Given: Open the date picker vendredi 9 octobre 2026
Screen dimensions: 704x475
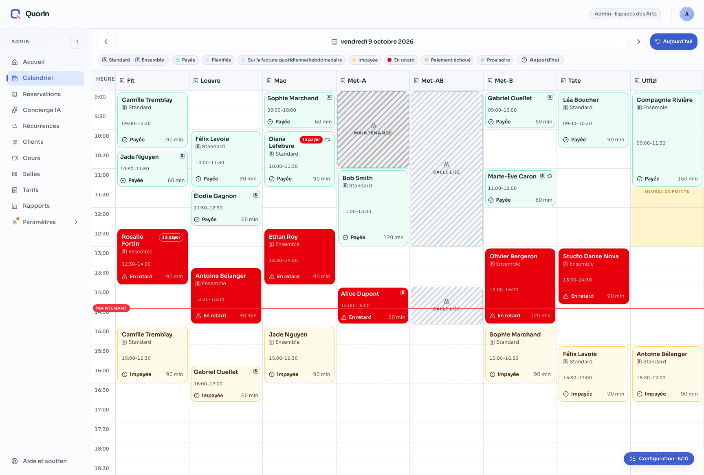Looking at the screenshot, I should click(372, 42).
